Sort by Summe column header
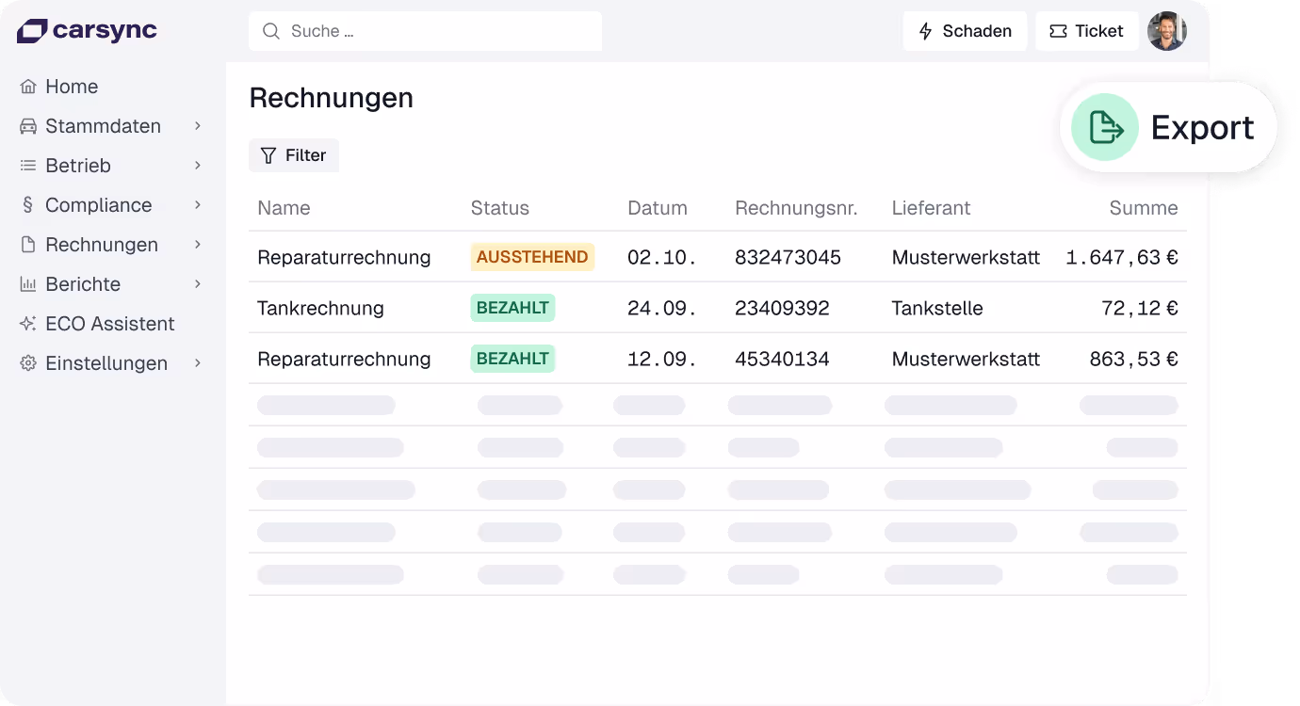1300x706 pixels. [1144, 208]
